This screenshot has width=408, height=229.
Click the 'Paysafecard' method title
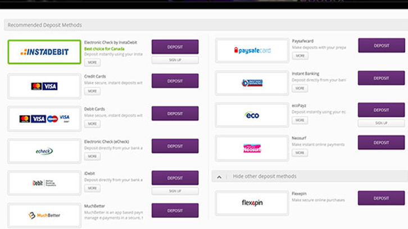point(302,41)
